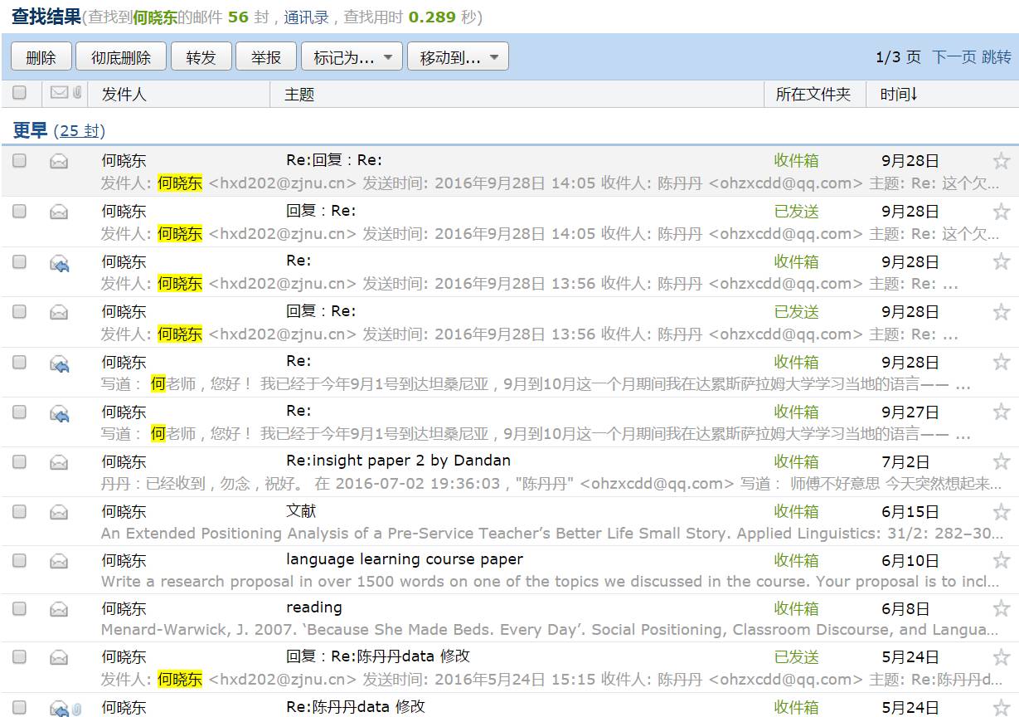The image size is (1019, 717).
Task: Check the box for the 文献 email
Action: pyautogui.click(x=19, y=511)
